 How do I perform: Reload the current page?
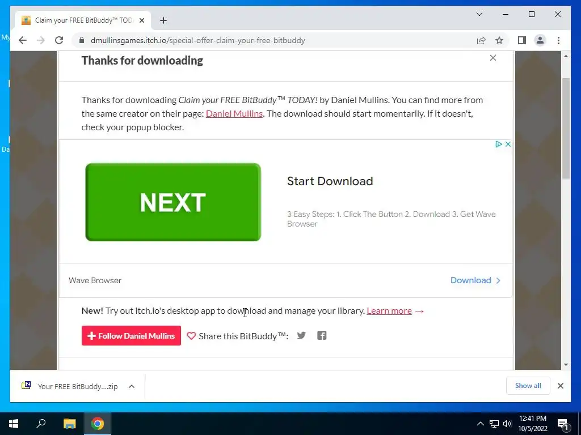(59, 40)
